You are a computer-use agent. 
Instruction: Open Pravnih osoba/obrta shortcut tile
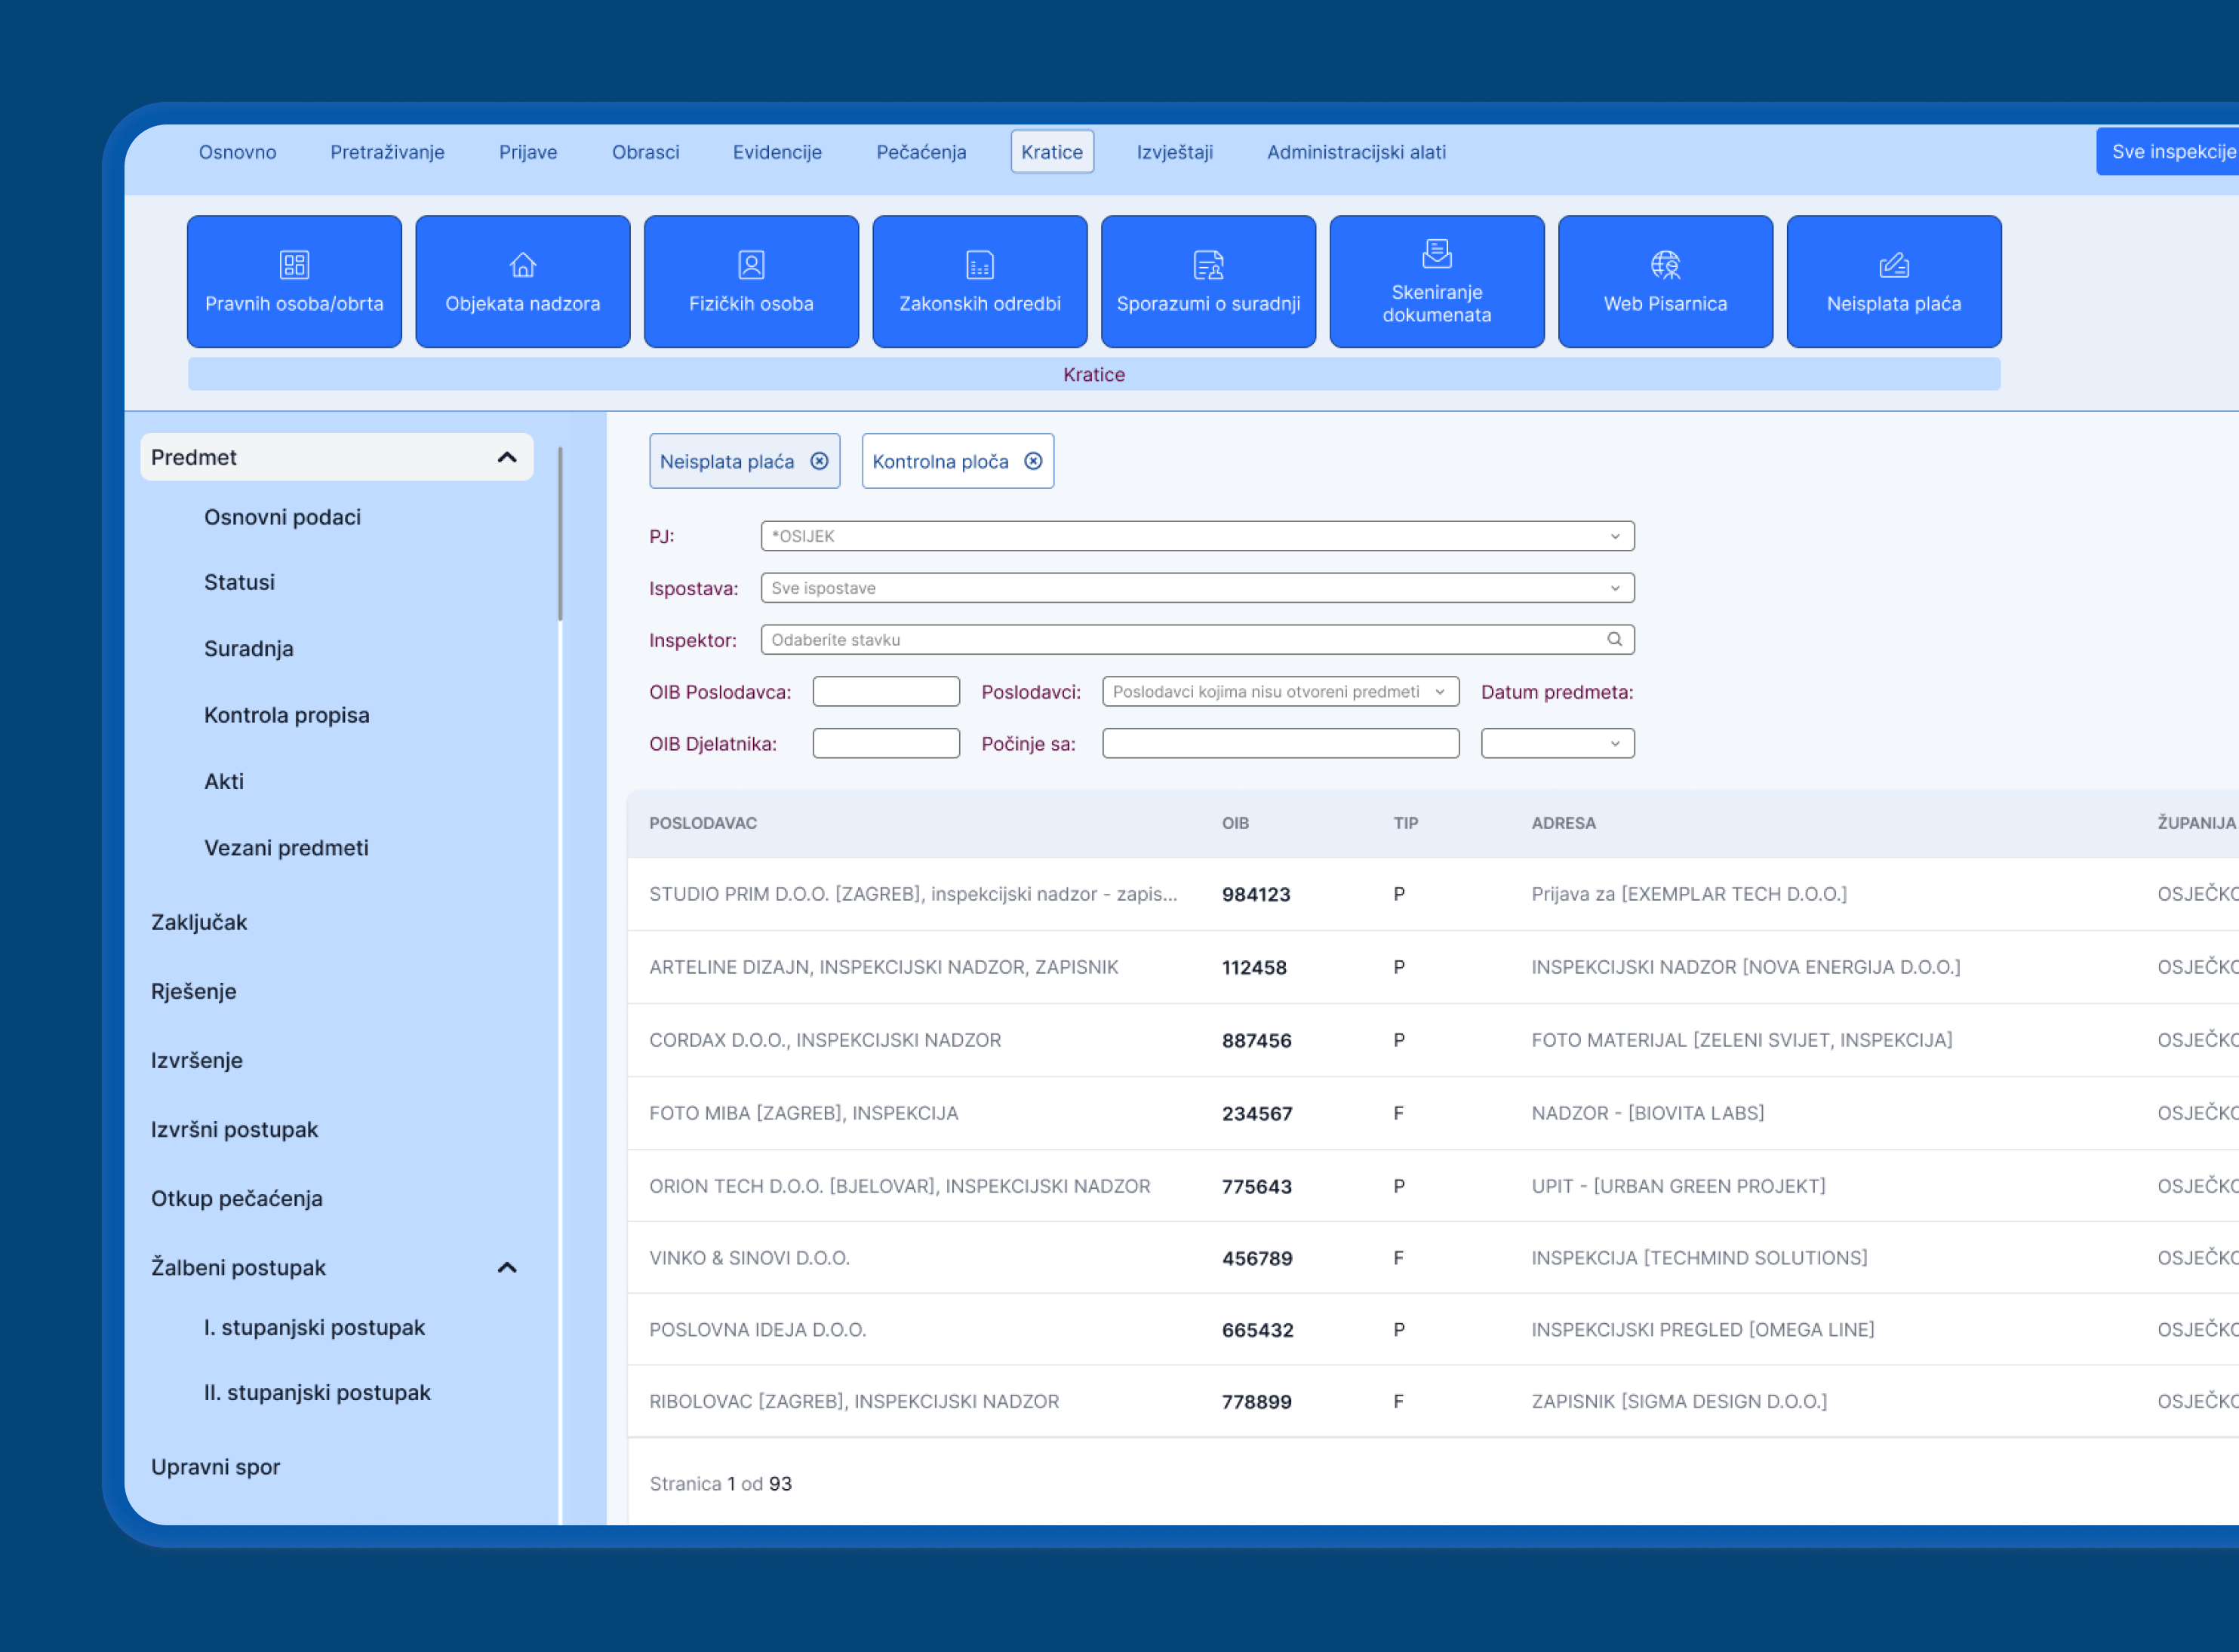point(294,281)
